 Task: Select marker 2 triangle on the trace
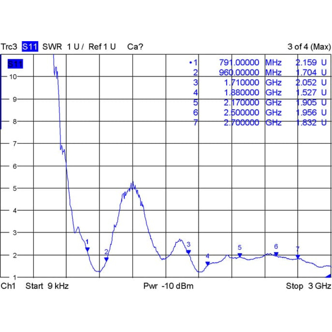click(107, 259)
